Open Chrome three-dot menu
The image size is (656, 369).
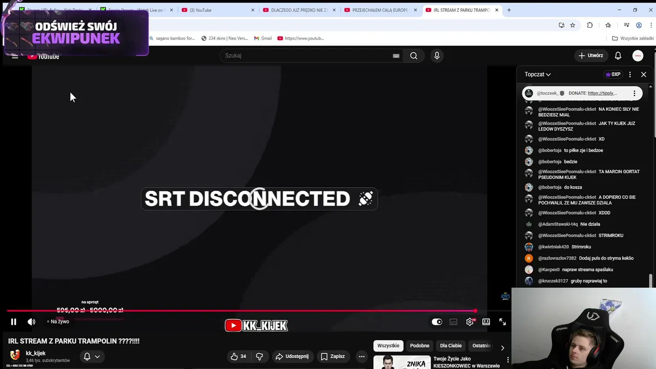point(650,25)
